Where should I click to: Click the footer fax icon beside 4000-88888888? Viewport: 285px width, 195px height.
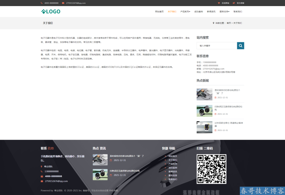[x=42, y=176]
